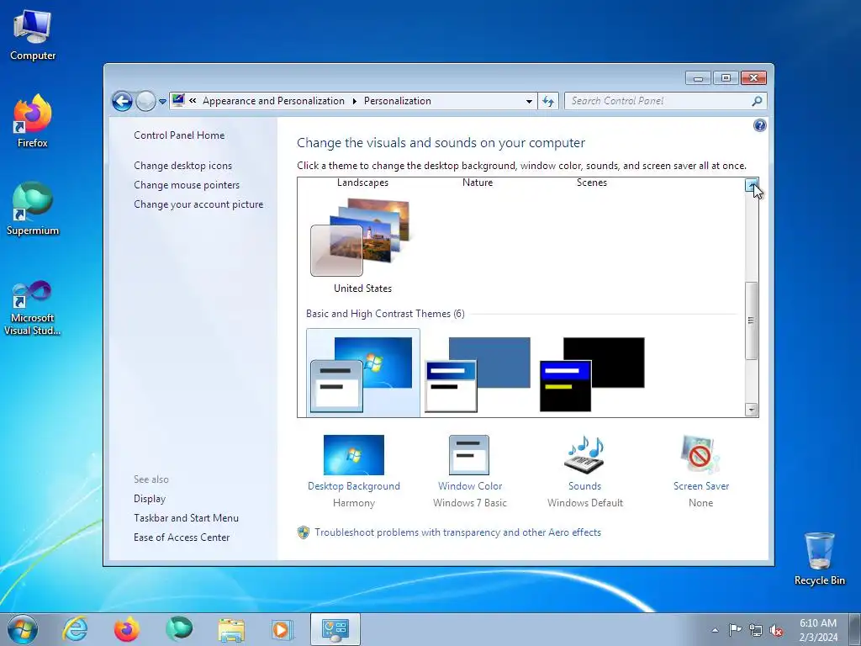Open Change your account picture link
861x646 pixels.
pos(198,204)
